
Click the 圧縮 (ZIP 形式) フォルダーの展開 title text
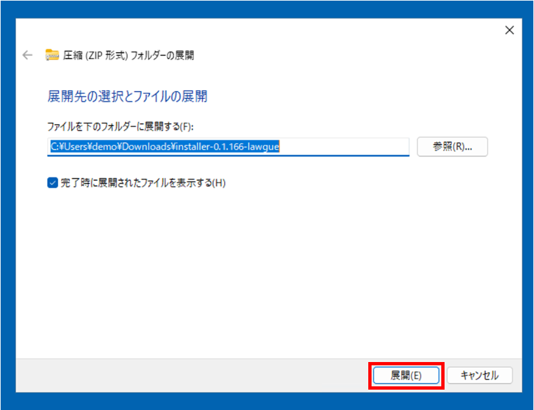(128, 55)
